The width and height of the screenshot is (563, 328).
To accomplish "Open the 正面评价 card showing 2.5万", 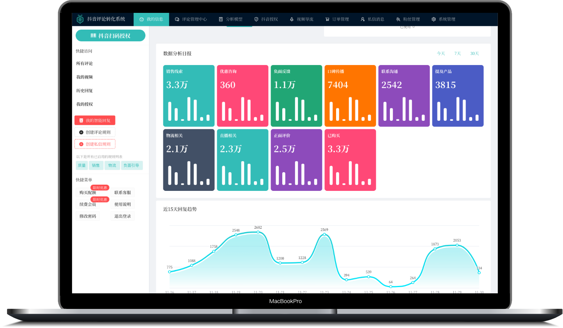I will 296,160.
